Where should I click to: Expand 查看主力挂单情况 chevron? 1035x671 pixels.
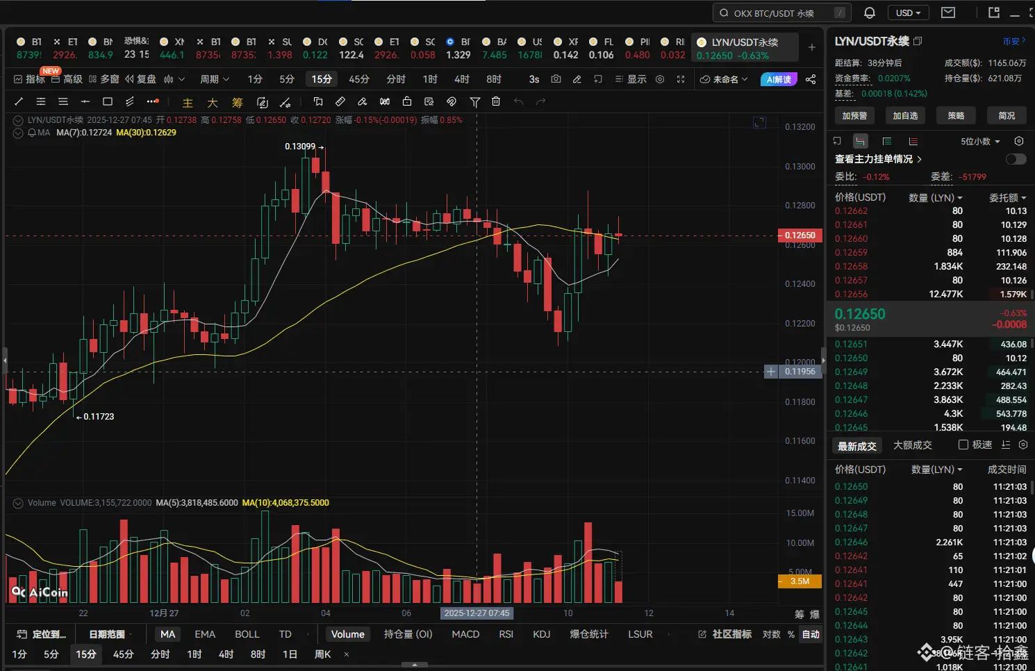(920, 159)
